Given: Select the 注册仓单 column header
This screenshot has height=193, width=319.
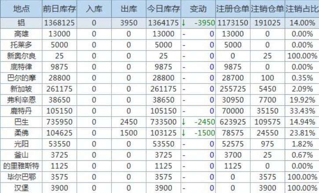Looking at the screenshot, I should (x=233, y=9).
